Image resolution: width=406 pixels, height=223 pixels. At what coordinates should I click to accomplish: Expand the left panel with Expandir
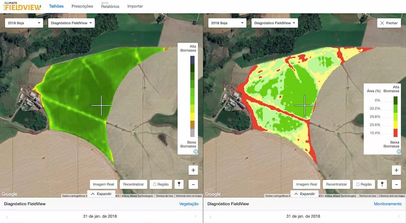[101, 194]
